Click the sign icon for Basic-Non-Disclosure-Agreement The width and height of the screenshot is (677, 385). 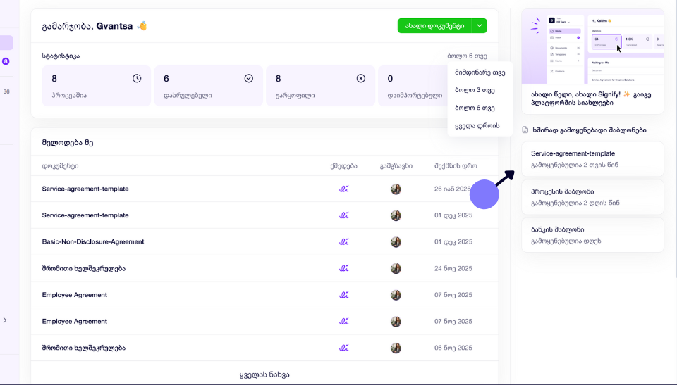(343, 242)
